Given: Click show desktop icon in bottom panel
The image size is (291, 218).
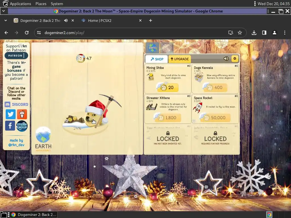Looking at the screenshot, I should pyautogui.click(x=3, y=215).
